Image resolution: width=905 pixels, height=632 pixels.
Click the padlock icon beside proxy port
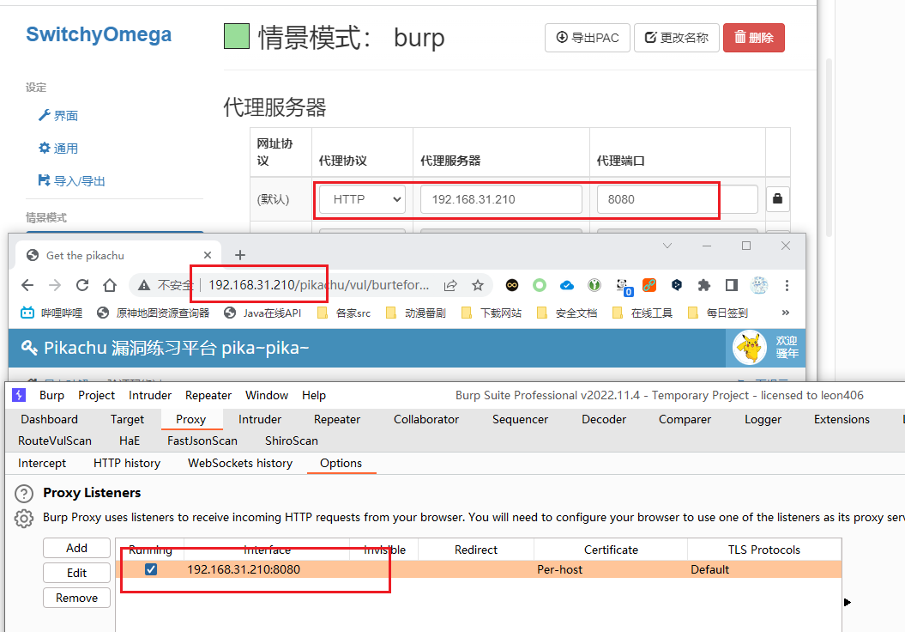(x=777, y=199)
